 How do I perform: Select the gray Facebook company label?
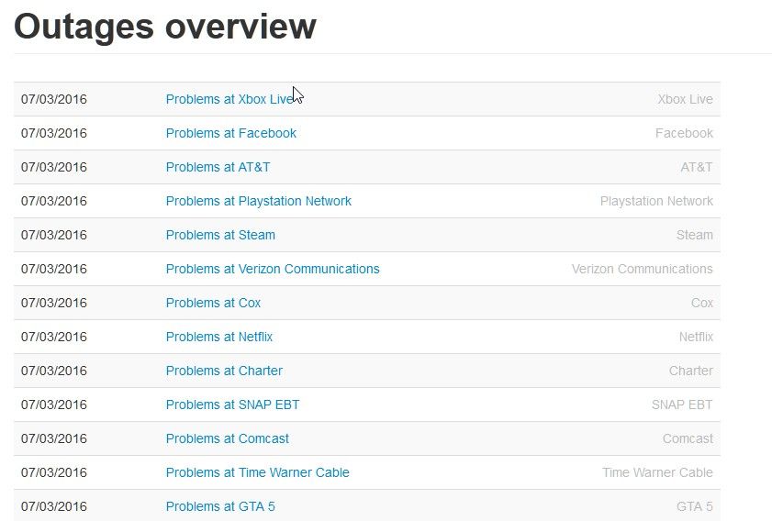tap(684, 133)
